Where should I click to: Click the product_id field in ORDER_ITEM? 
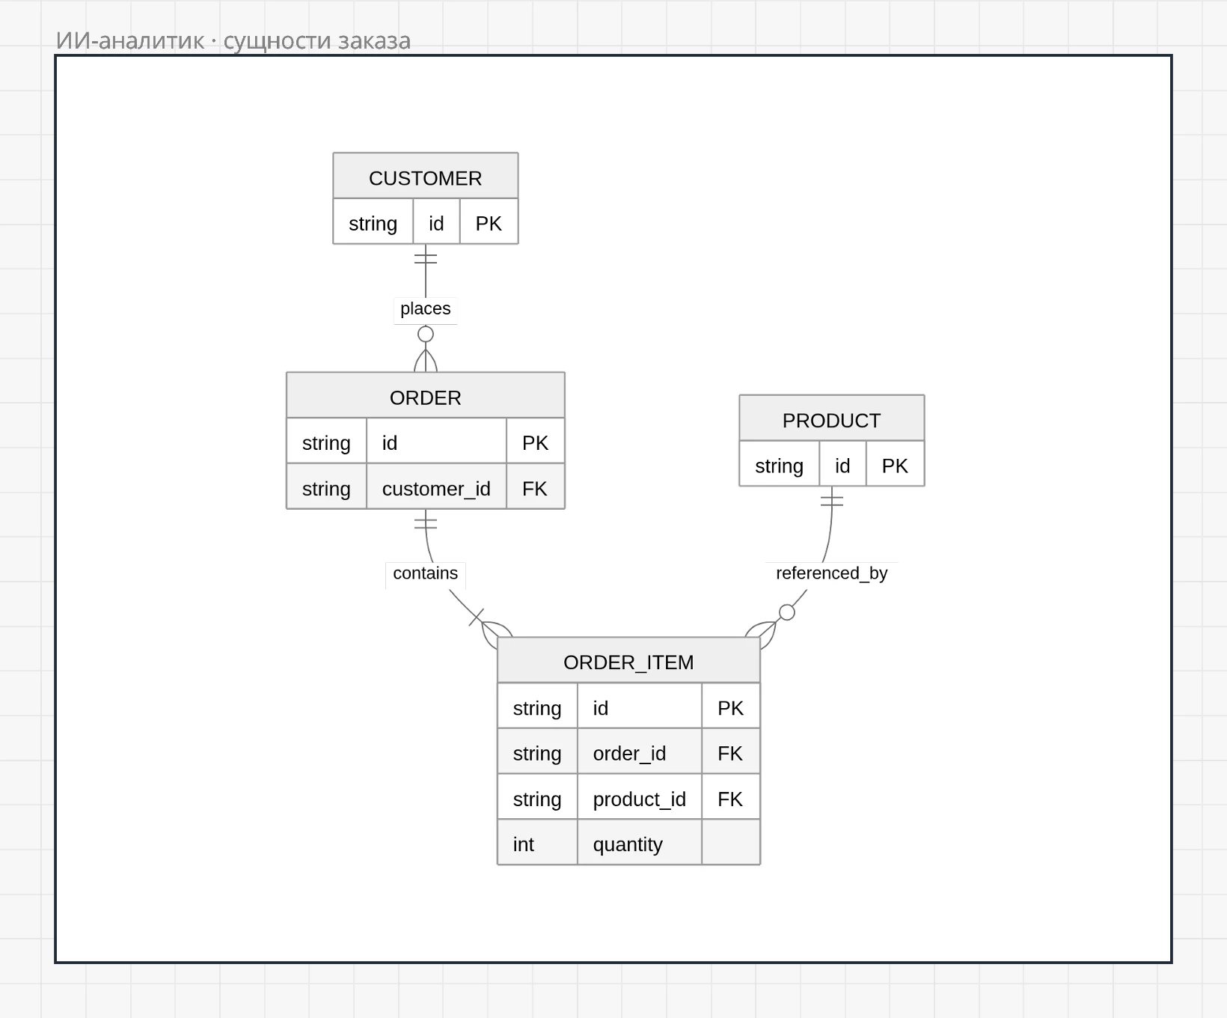click(640, 797)
